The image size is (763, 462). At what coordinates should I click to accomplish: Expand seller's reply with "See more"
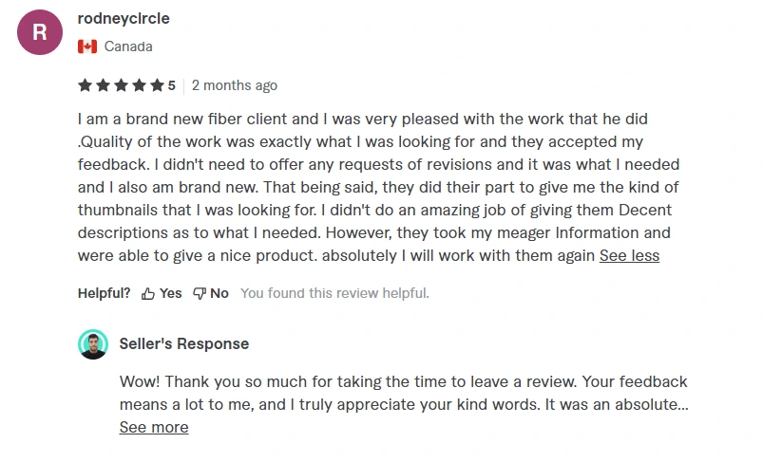[154, 427]
